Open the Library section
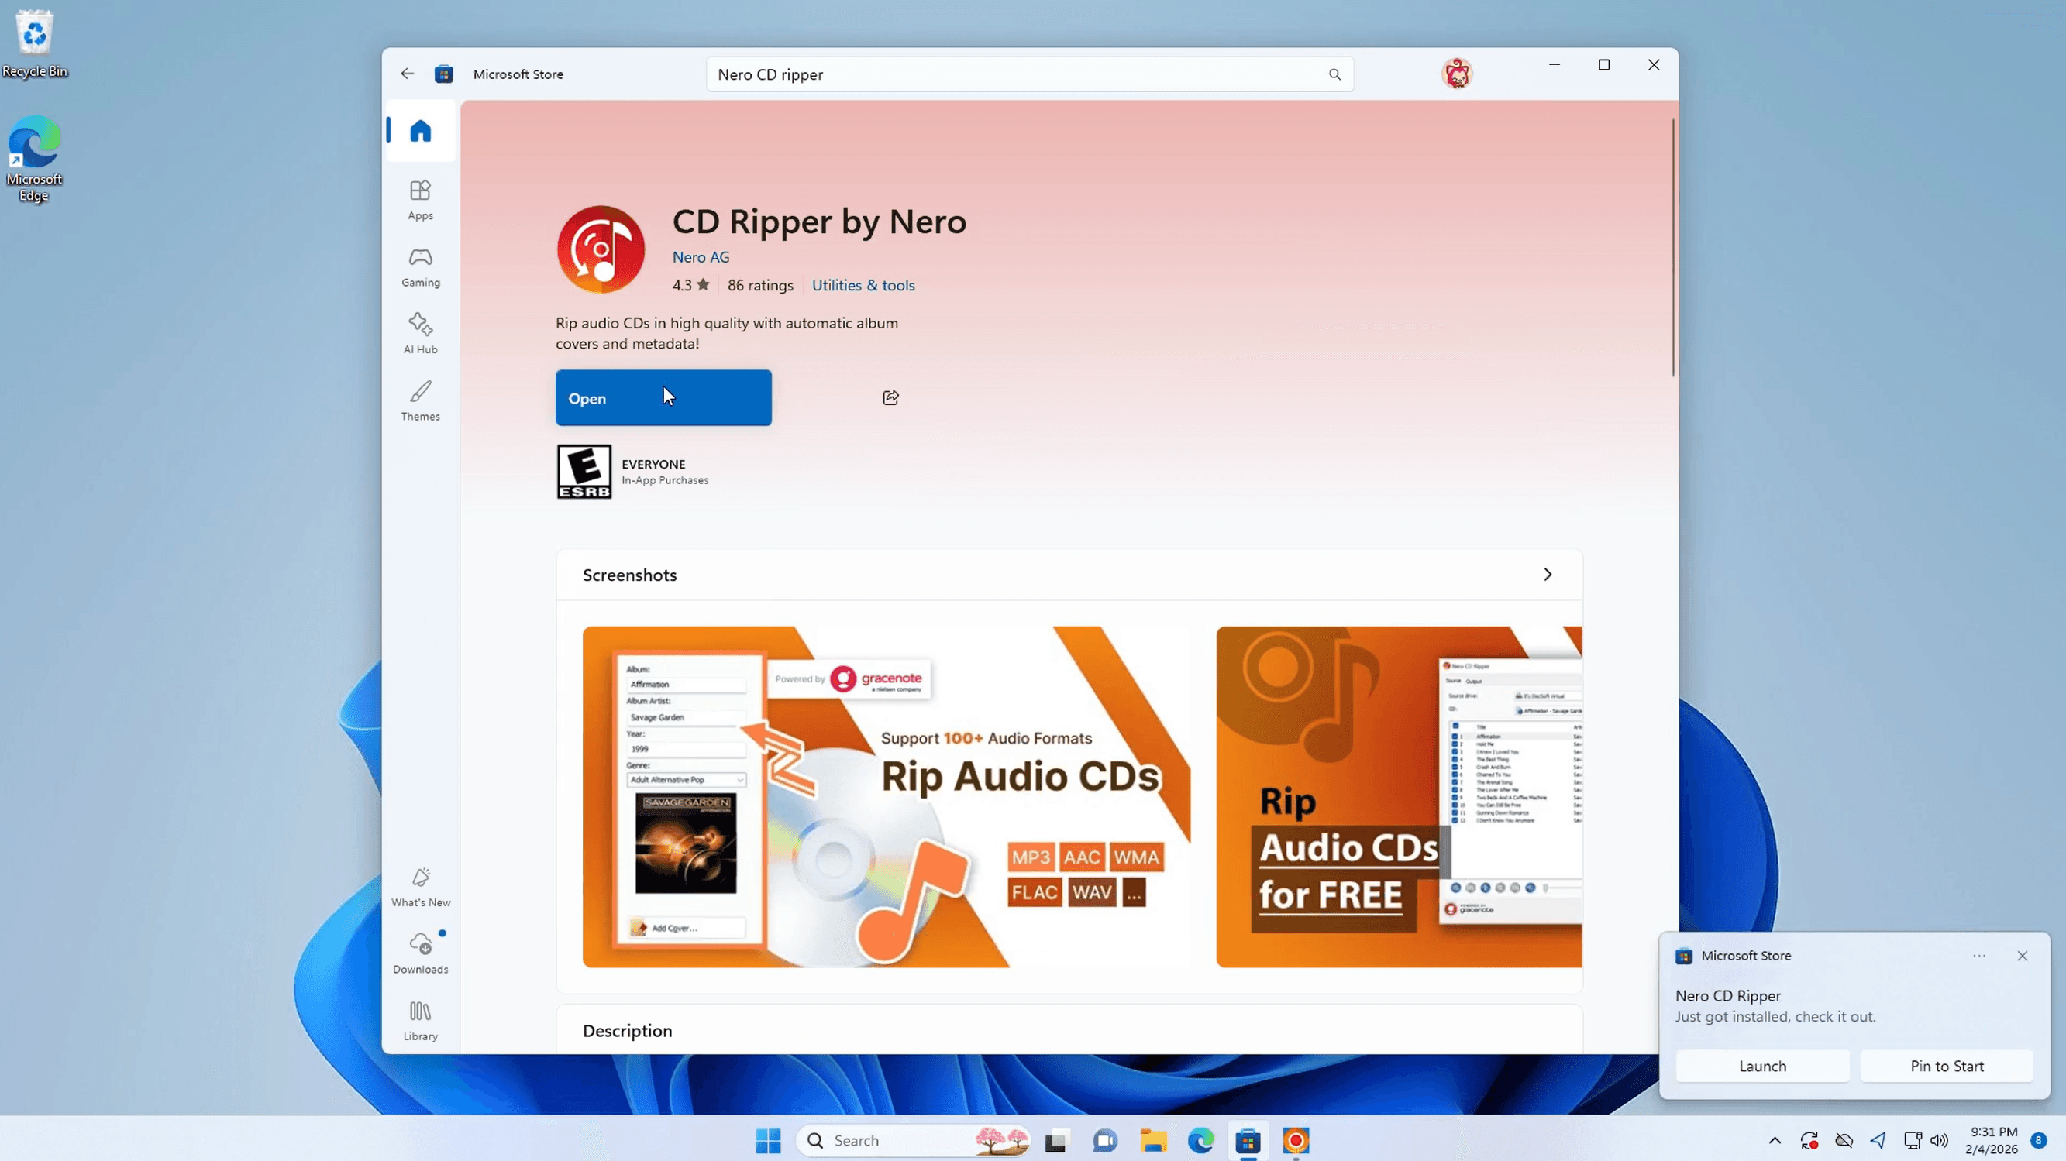The height and width of the screenshot is (1161, 2066). [x=420, y=1020]
